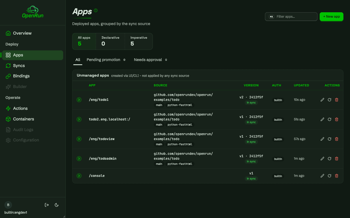
Task: Click the /eng/todoadmin app name
Action: click(103, 159)
